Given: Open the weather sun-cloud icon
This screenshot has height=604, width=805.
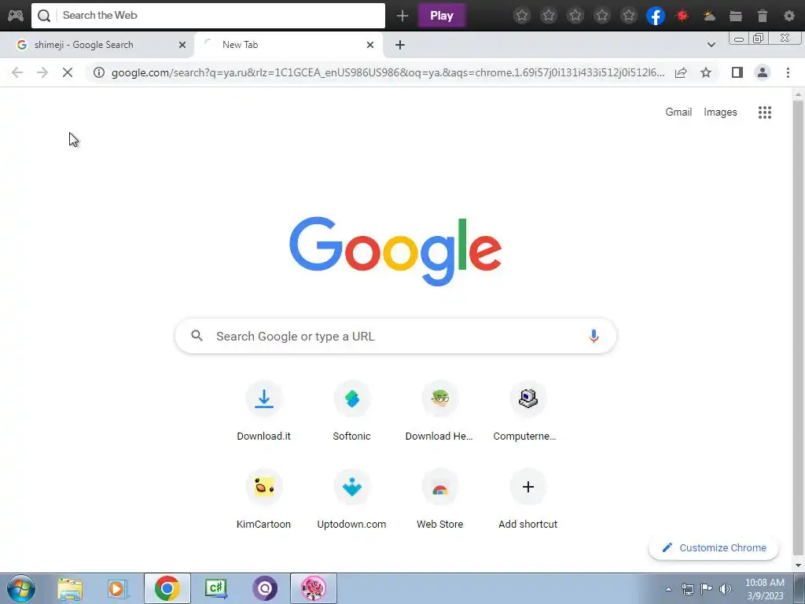Looking at the screenshot, I should pos(709,16).
